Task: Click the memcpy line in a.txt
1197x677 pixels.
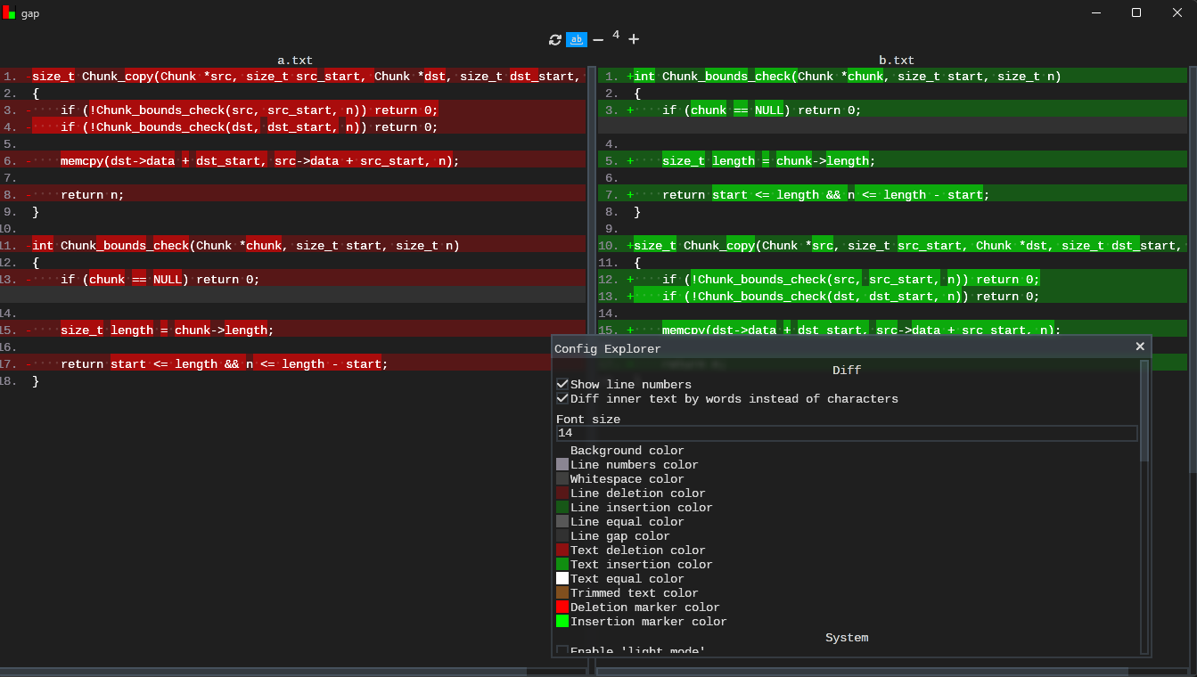Action: (293, 160)
